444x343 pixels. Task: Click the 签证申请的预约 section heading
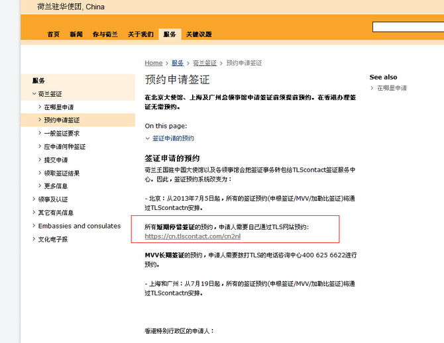[172, 158]
